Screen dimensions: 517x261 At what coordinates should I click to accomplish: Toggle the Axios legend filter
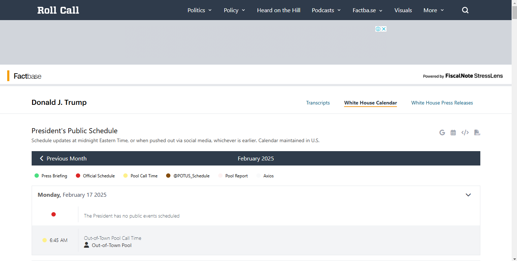pos(265,176)
